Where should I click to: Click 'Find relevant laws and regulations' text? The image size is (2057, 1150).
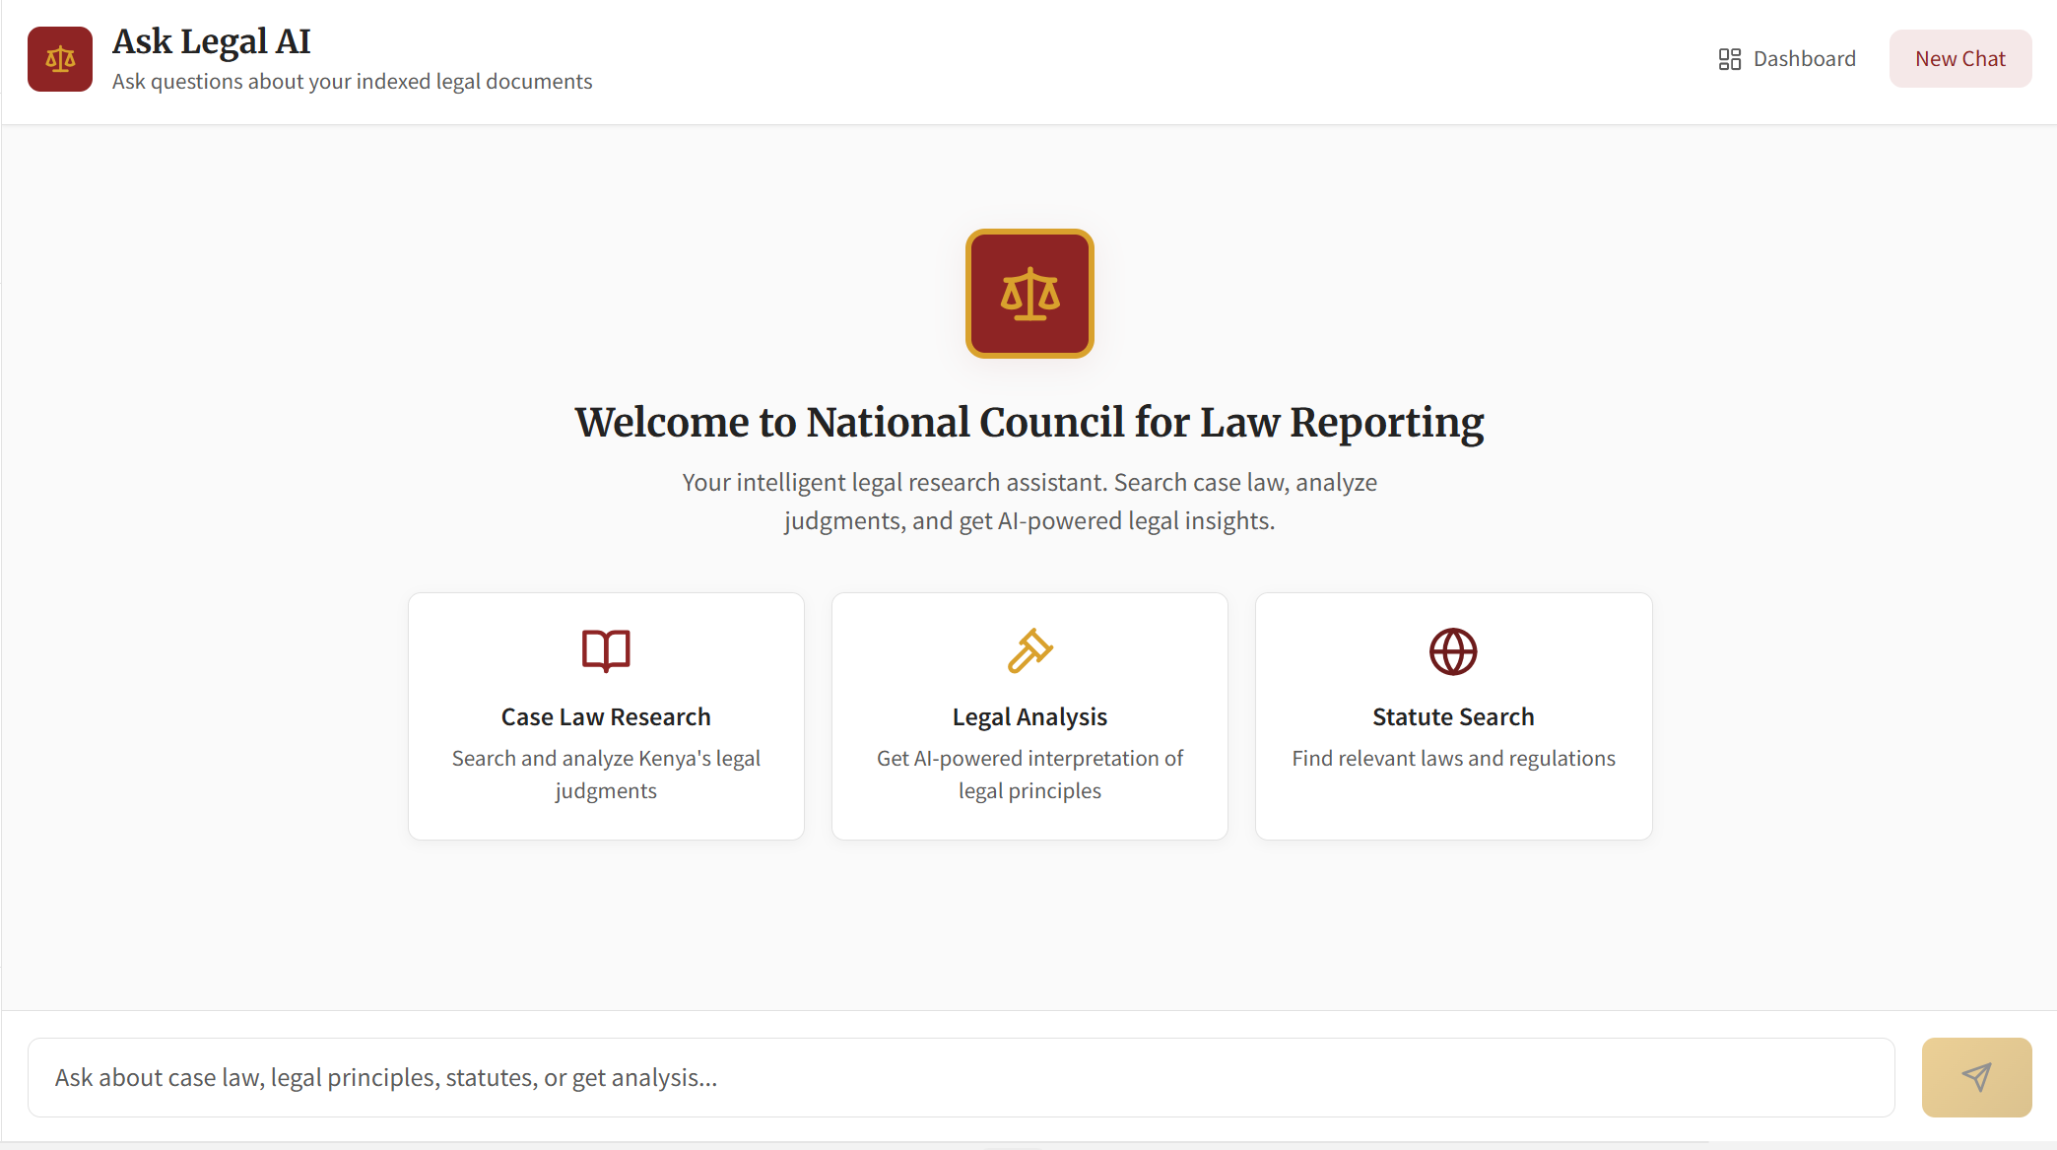coord(1453,759)
